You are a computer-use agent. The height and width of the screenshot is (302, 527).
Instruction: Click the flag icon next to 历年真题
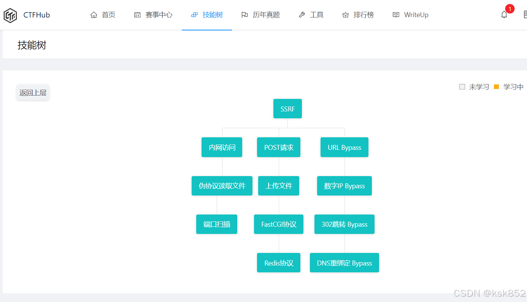click(x=245, y=14)
